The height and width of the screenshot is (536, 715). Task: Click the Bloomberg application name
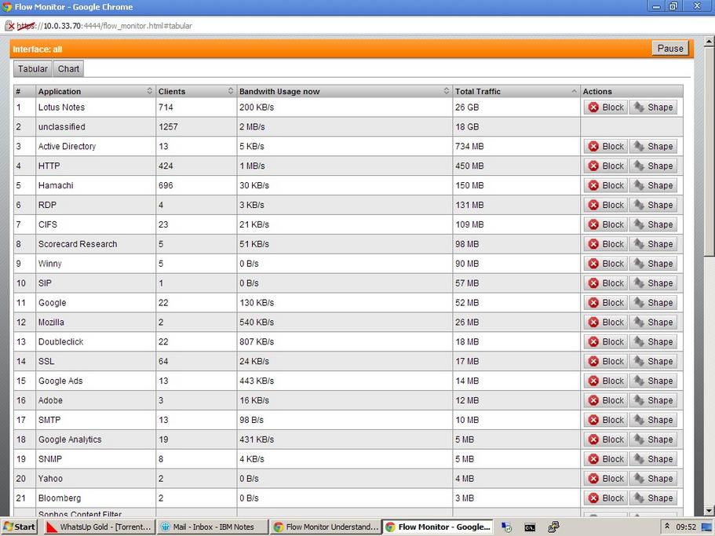[60, 498]
